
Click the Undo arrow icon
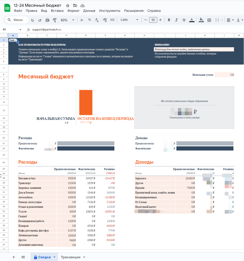[33, 20]
